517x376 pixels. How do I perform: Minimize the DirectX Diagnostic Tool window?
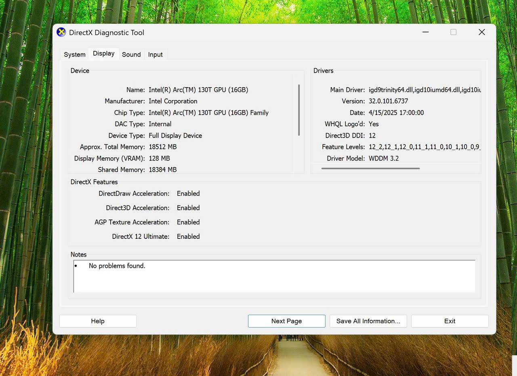[x=425, y=32]
